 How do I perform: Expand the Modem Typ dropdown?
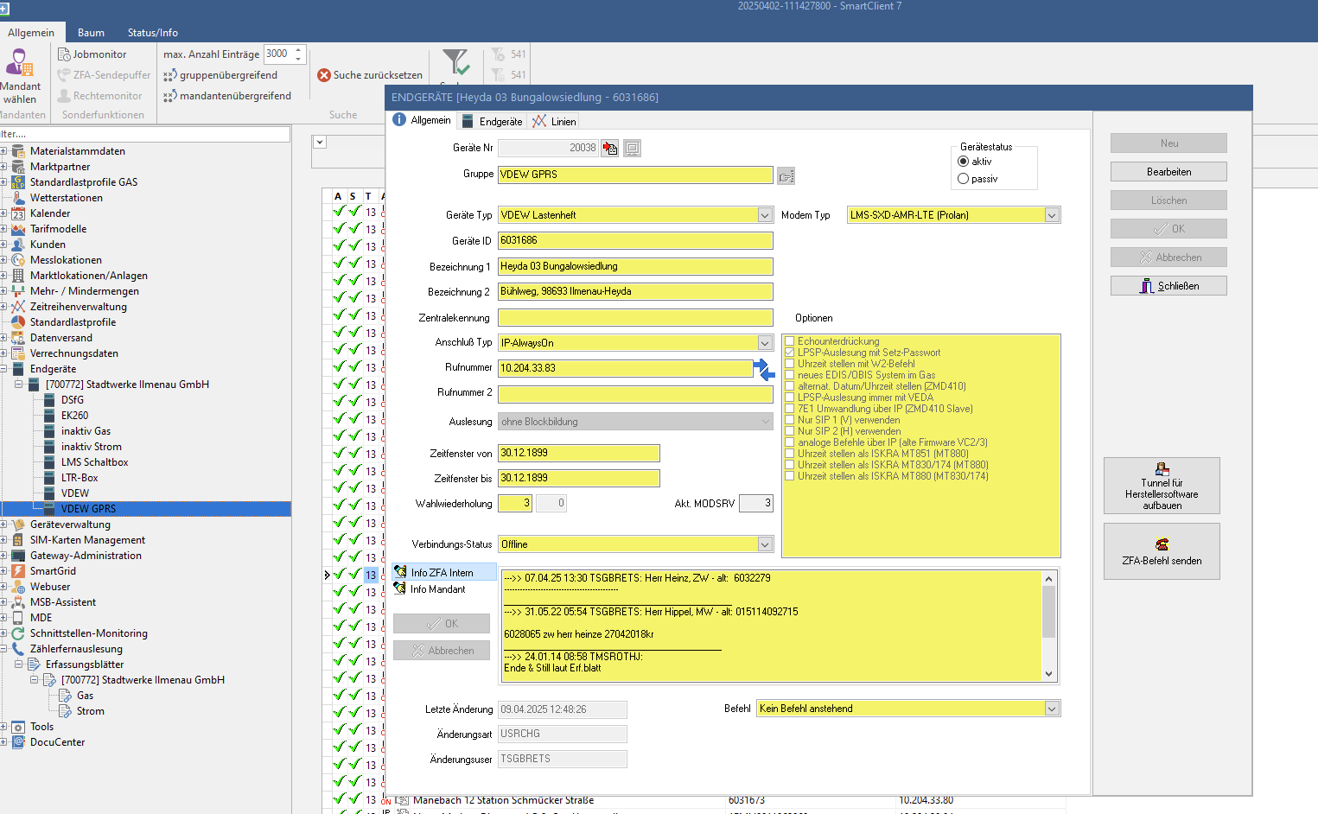point(1052,215)
